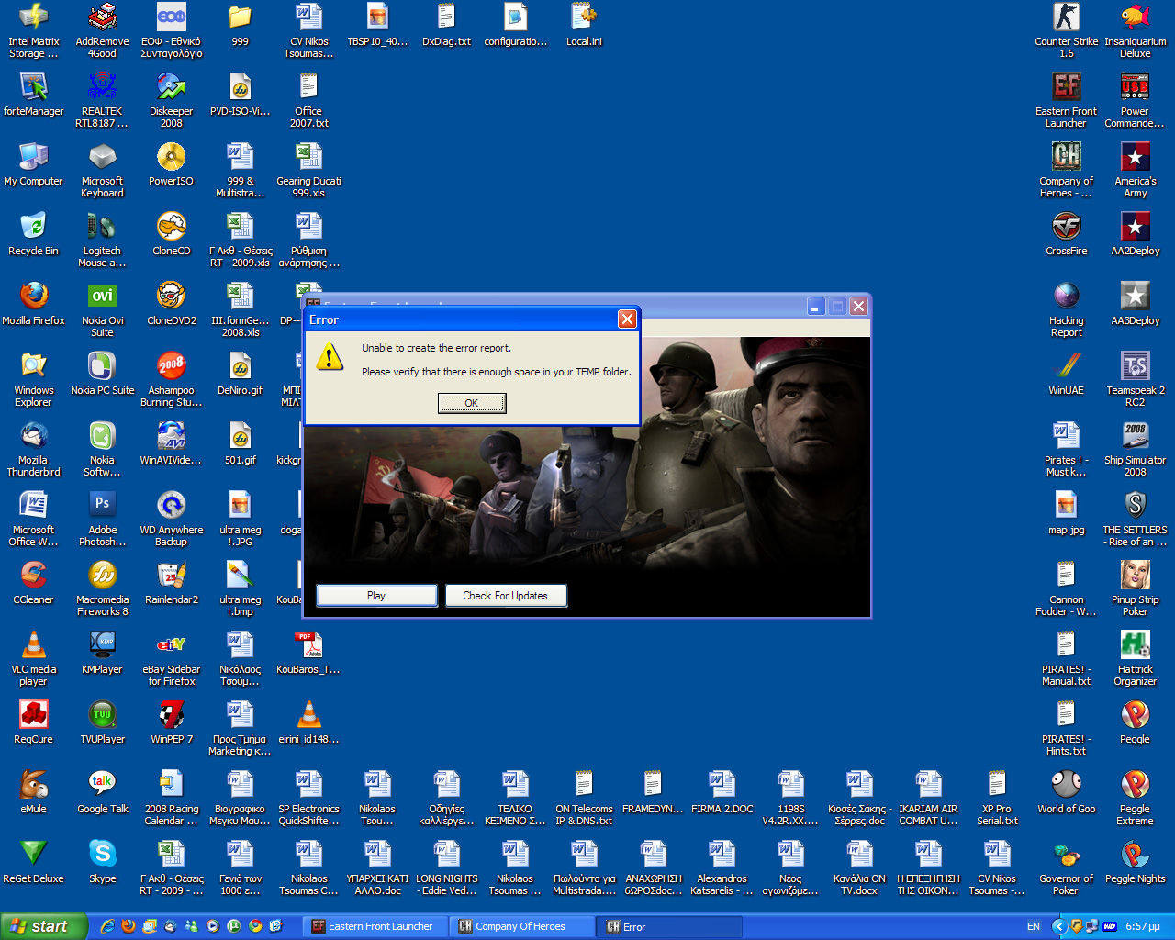The image size is (1175, 940).
Task: Click the warning icon in Error dialog
Action: point(330,357)
